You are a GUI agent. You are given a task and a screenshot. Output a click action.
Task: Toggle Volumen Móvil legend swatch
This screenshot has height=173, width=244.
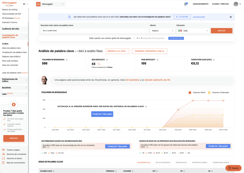pos(190,93)
